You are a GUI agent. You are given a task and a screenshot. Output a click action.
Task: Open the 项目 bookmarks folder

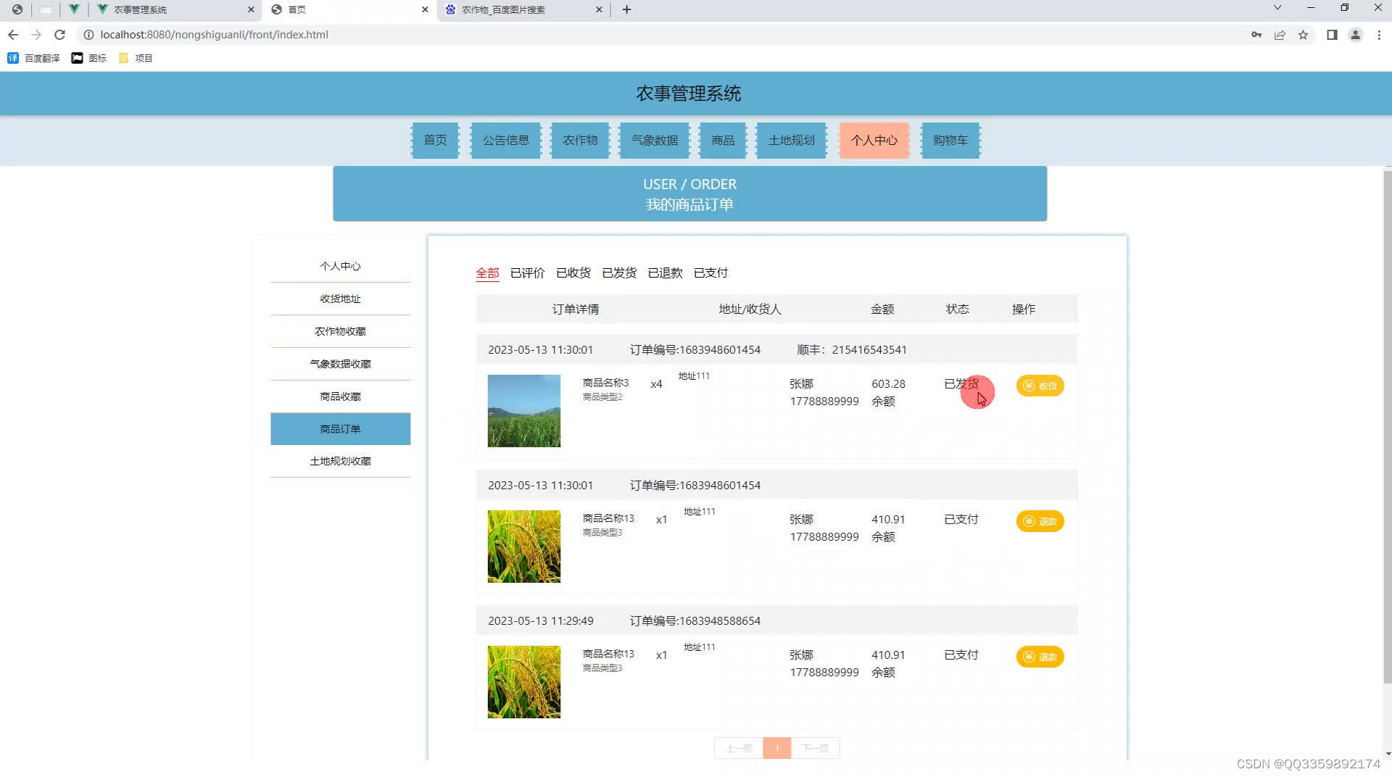[136, 58]
